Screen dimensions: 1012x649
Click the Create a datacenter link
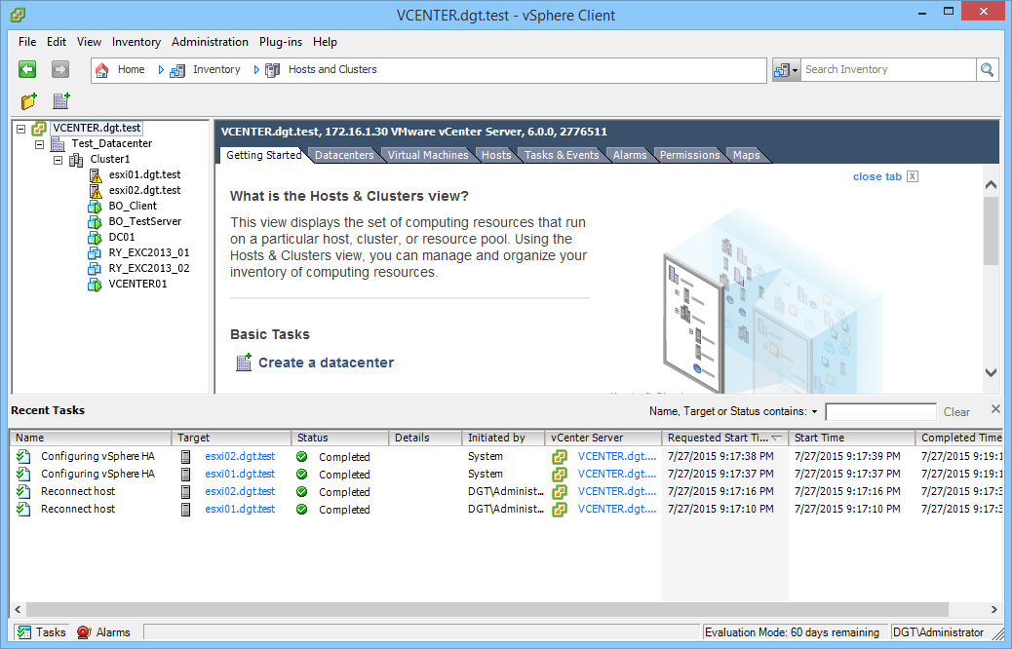(326, 363)
